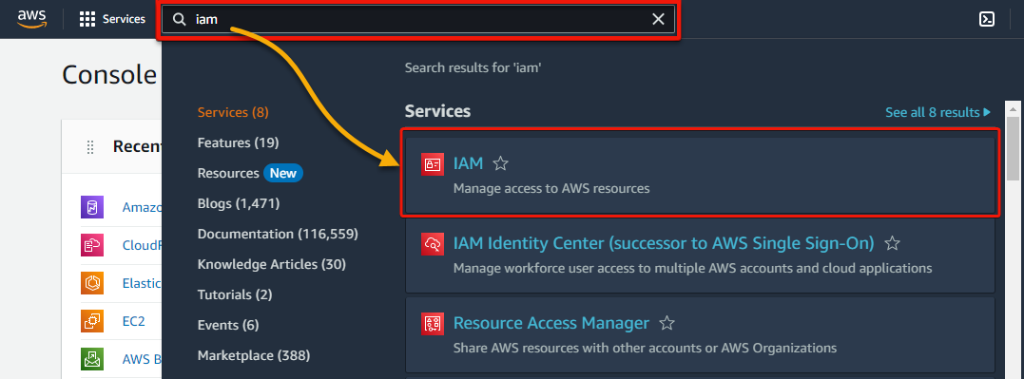The image size is (1024, 379).
Task: Open the IAM service link
Action: pos(468,163)
